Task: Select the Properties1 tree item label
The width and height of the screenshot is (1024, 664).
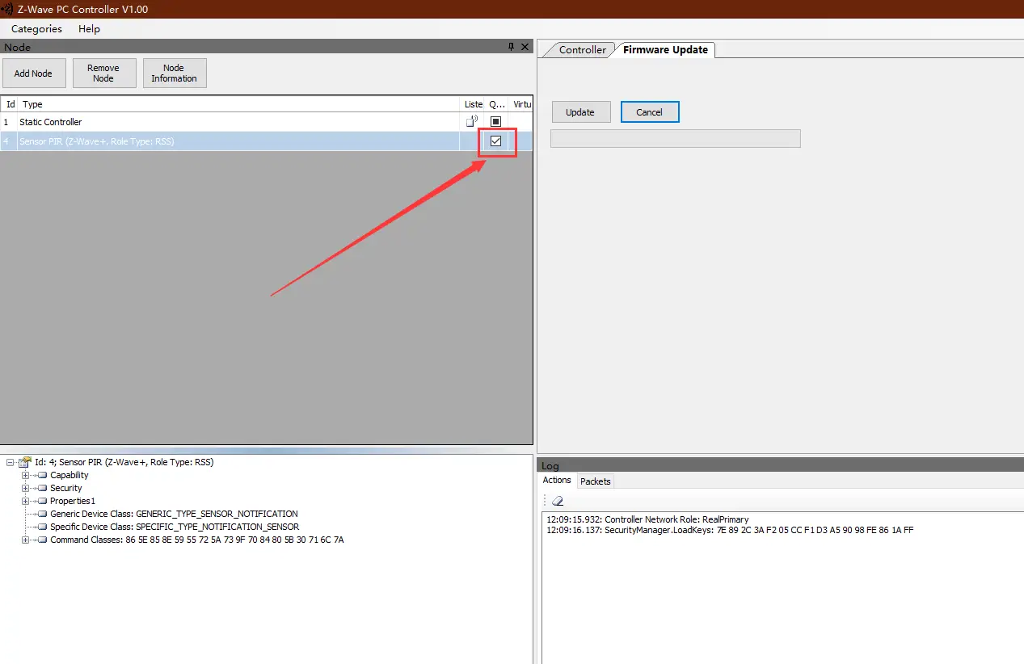Action: click(73, 501)
